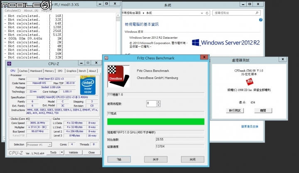This screenshot has height=173, width=299.
Task: Close the Fritz Chess Benchmark window
Action: [204, 57]
